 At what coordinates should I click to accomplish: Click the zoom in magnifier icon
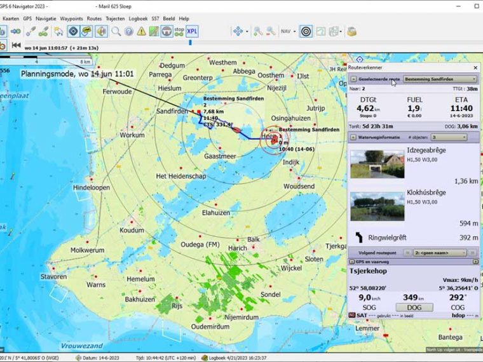[258, 31]
